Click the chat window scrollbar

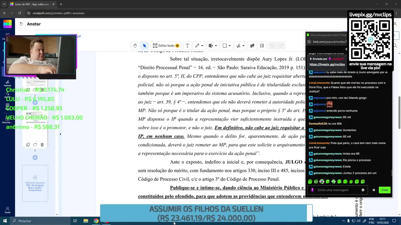point(391,173)
